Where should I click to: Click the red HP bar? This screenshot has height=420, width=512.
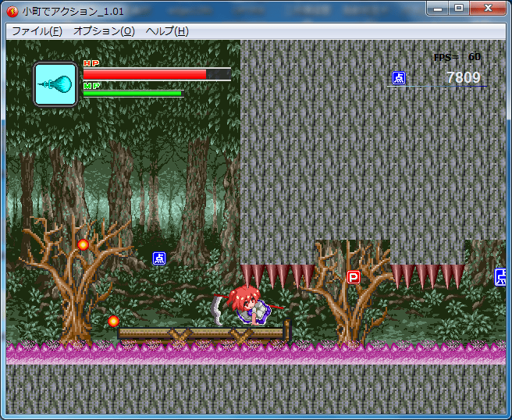coord(157,74)
